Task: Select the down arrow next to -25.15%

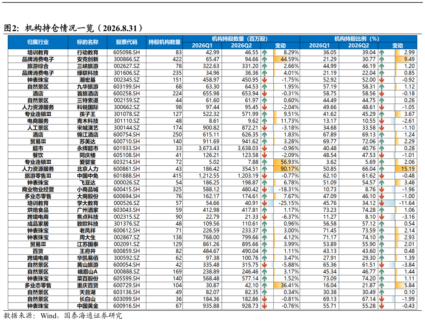Action: click(264, 203)
